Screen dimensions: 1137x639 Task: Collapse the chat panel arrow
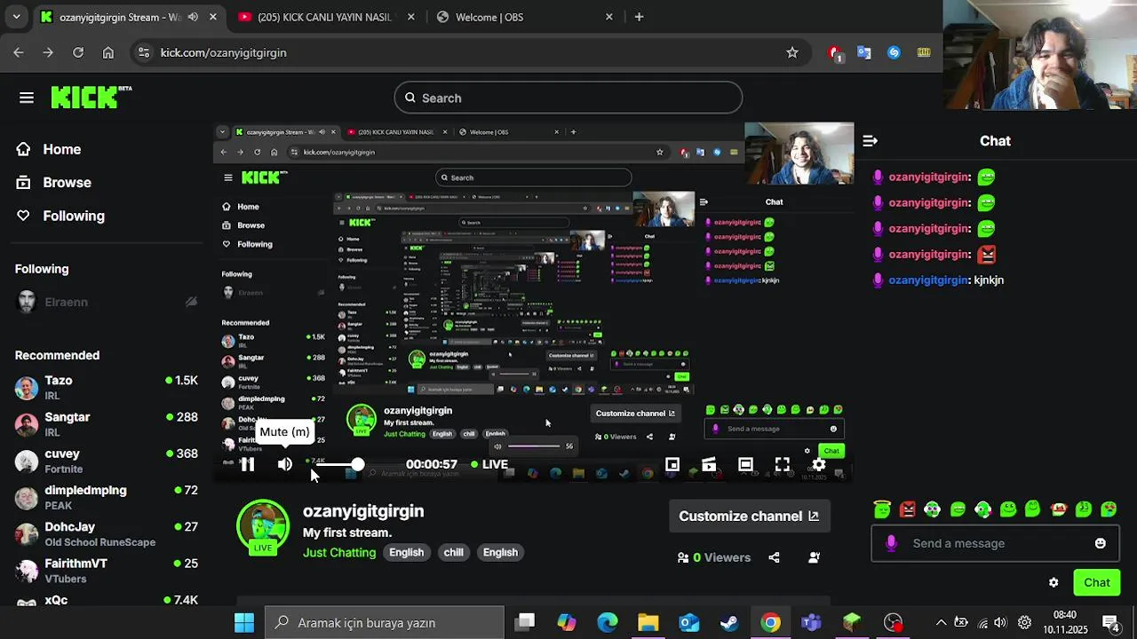click(870, 141)
